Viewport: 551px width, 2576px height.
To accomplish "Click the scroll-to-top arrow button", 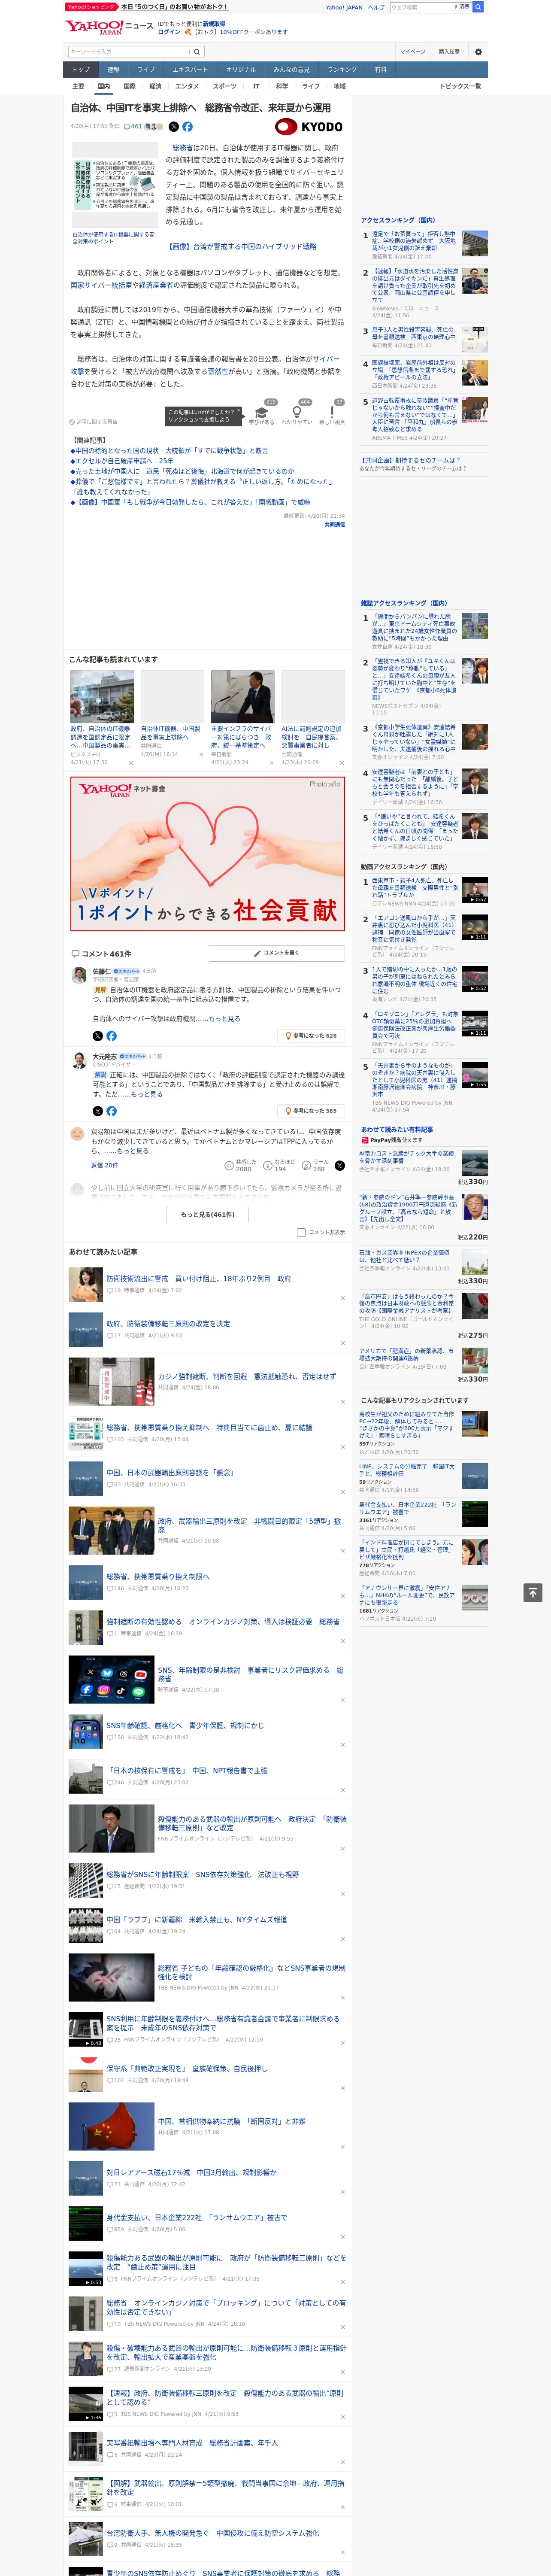I will click(x=533, y=1592).
